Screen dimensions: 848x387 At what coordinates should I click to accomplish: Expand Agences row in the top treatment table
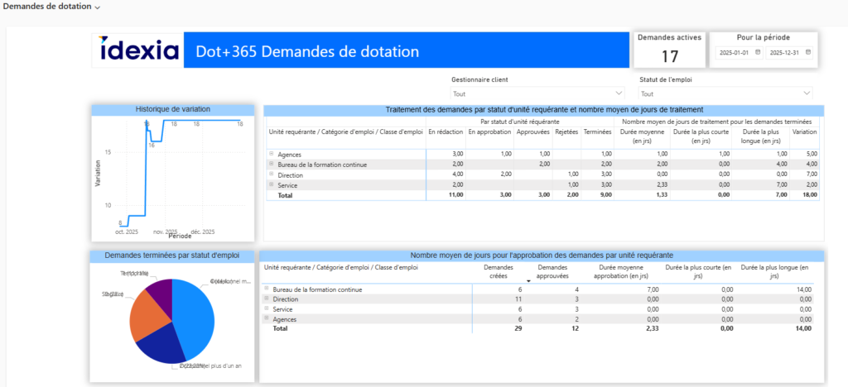[271, 155]
